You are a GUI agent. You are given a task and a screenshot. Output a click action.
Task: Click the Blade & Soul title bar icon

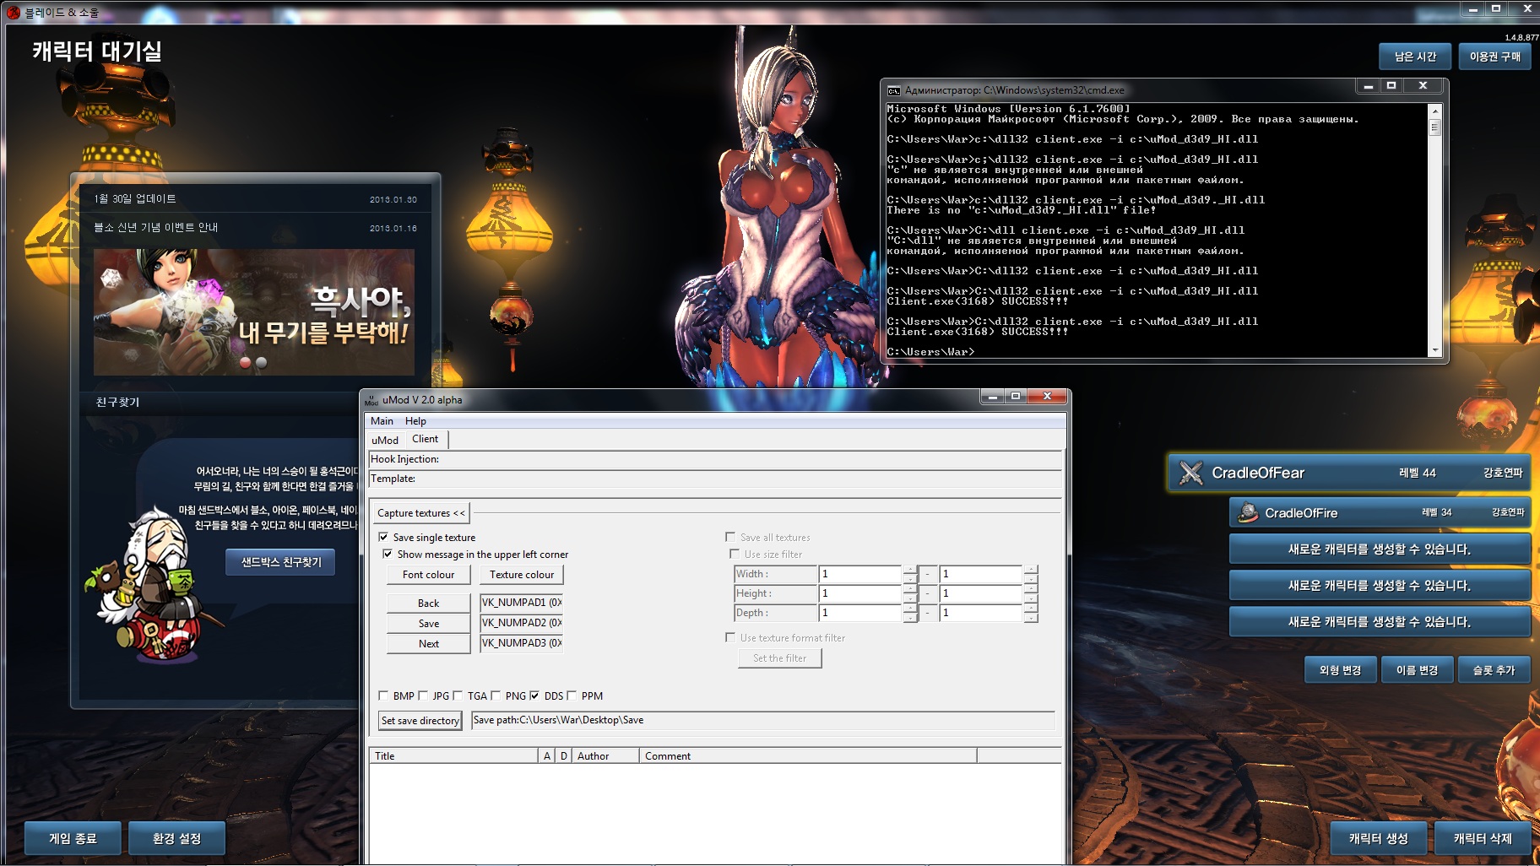pos(14,12)
